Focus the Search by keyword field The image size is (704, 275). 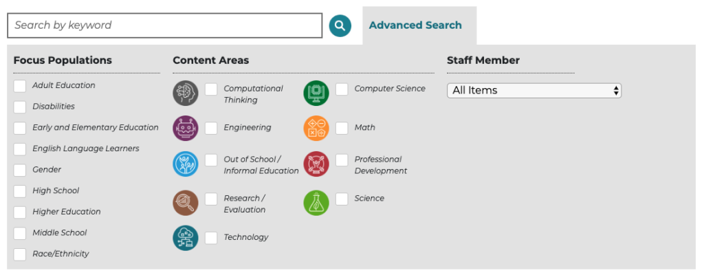coord(165,25)
